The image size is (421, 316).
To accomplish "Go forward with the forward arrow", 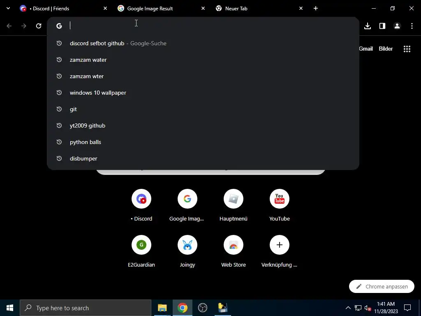I will [24, 26].
